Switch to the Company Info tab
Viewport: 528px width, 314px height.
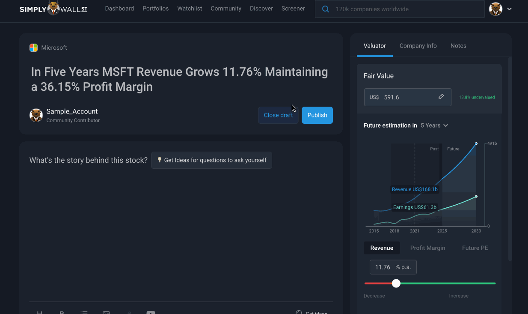(x=418, y=46)
